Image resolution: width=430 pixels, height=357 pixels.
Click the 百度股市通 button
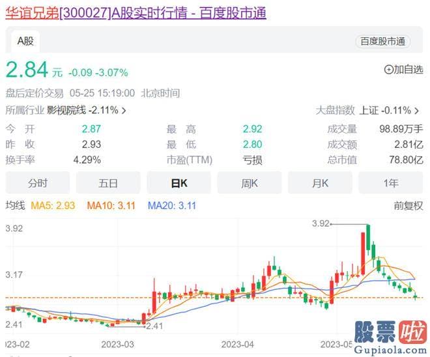[x=383, y=42]
